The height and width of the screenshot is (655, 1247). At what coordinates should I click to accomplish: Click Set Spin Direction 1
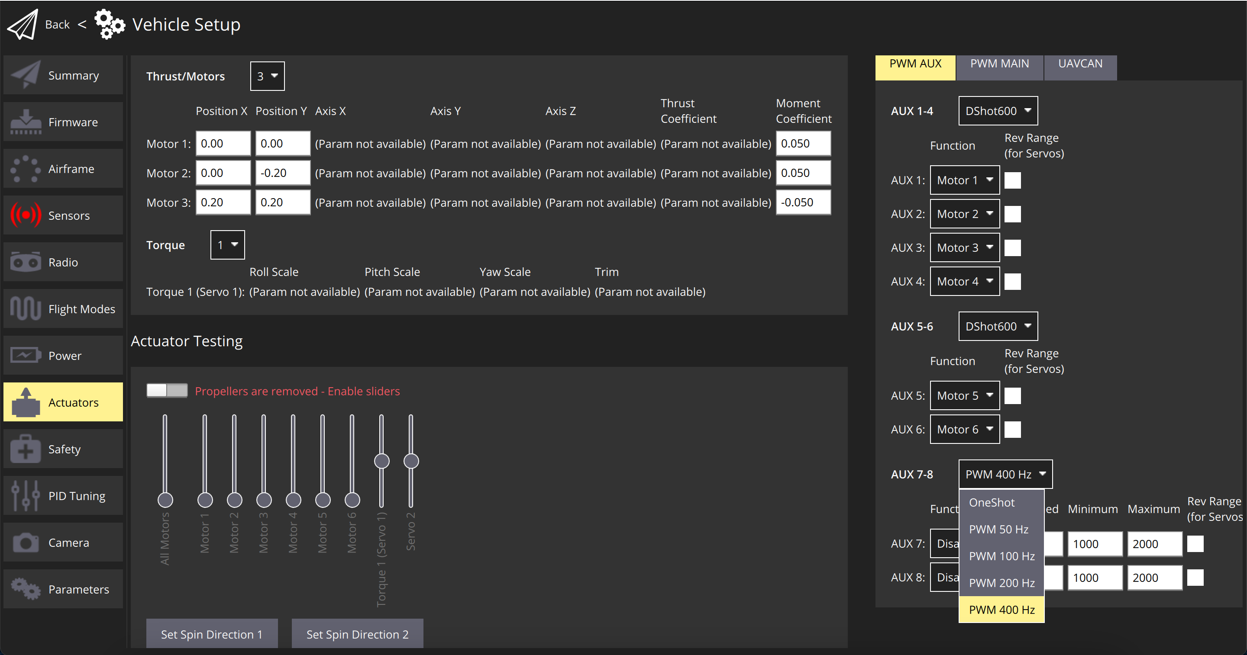[x=212, y=634]
